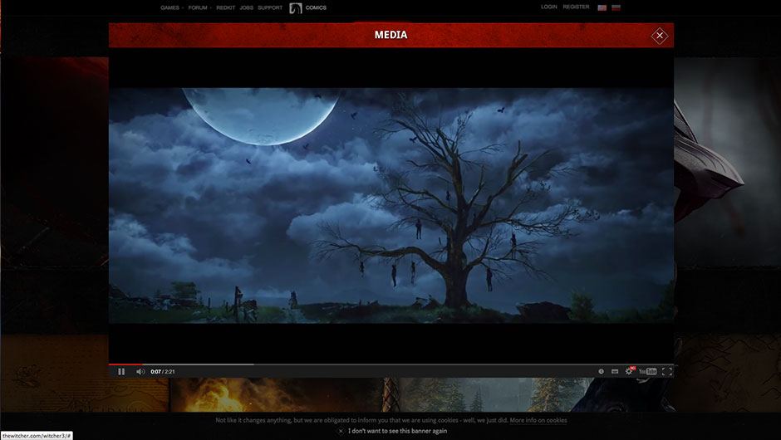781x440 pixels.
Task: Open the Games menu
Action: click(x=171, y=7)
